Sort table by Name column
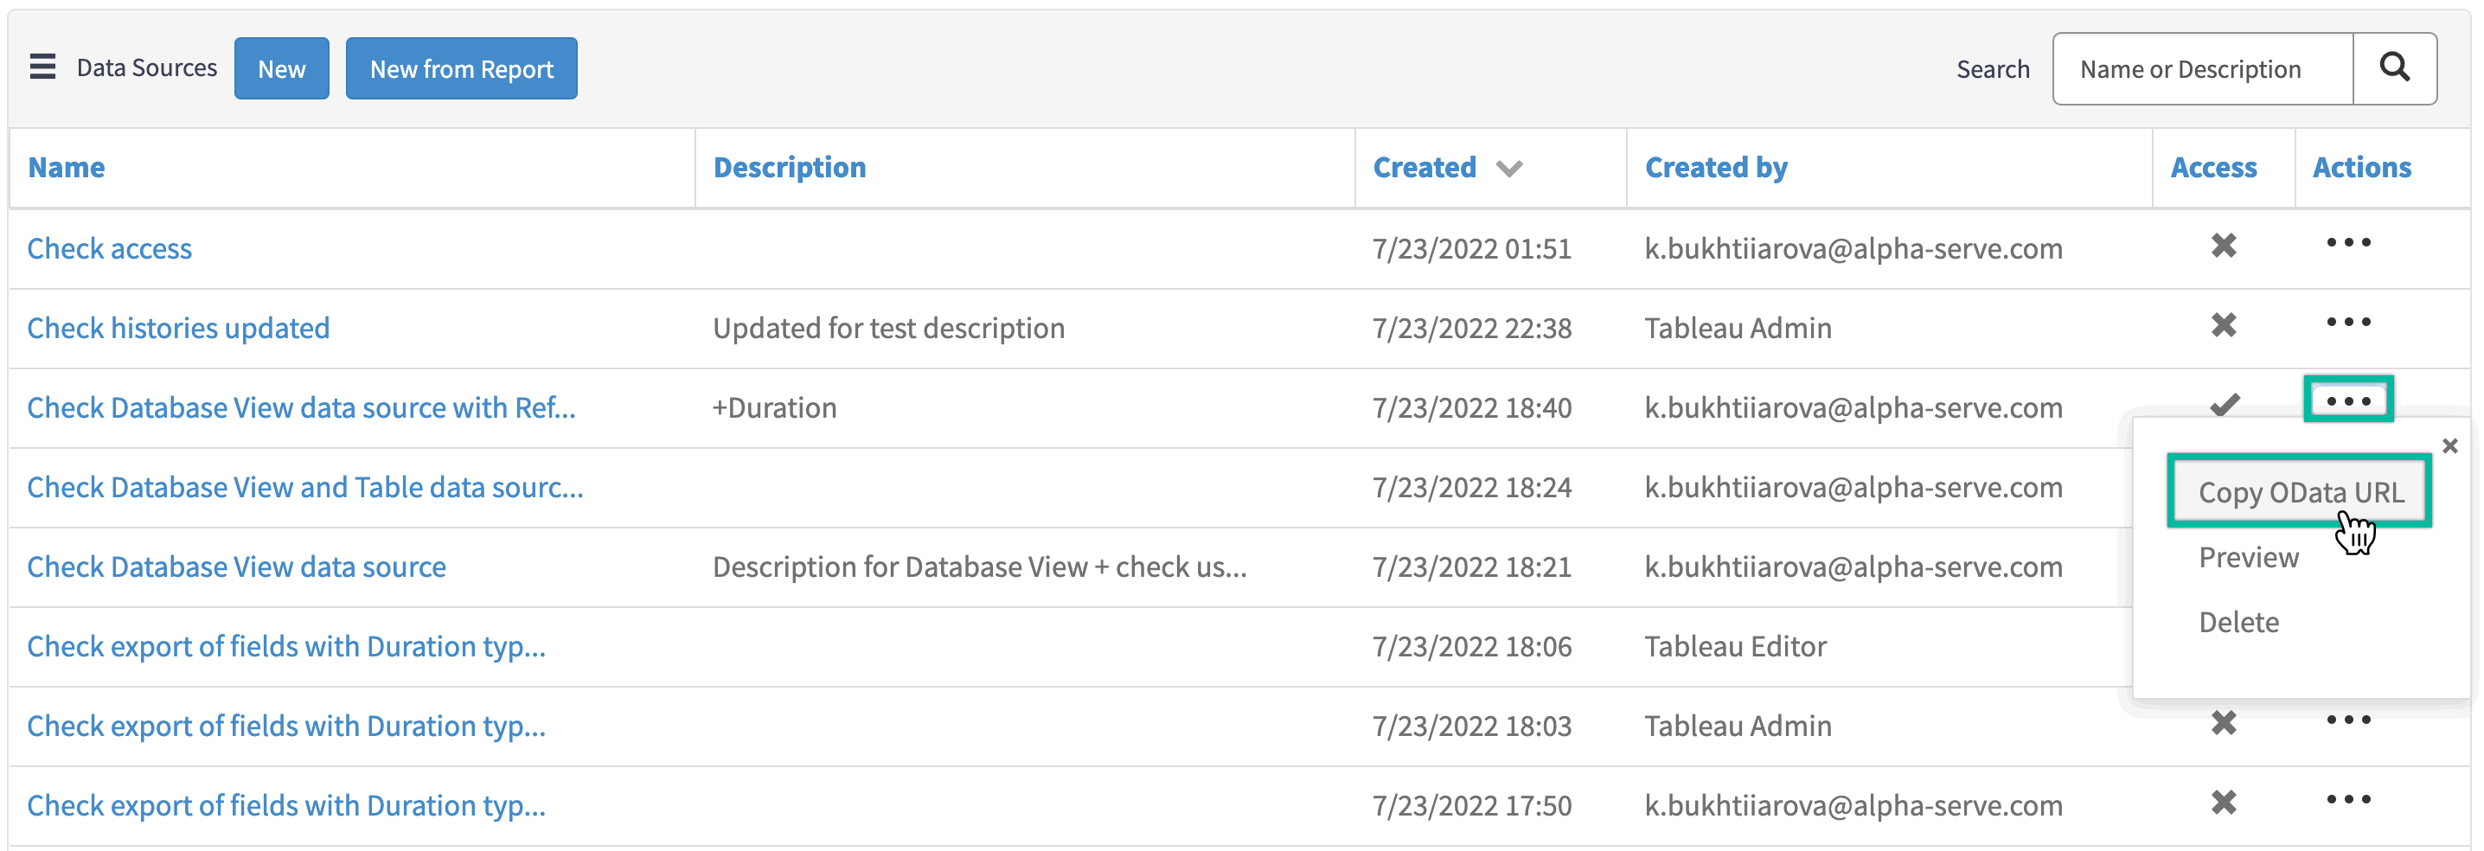The height and width of the screenshot is (851, 2484). (66, 167)
